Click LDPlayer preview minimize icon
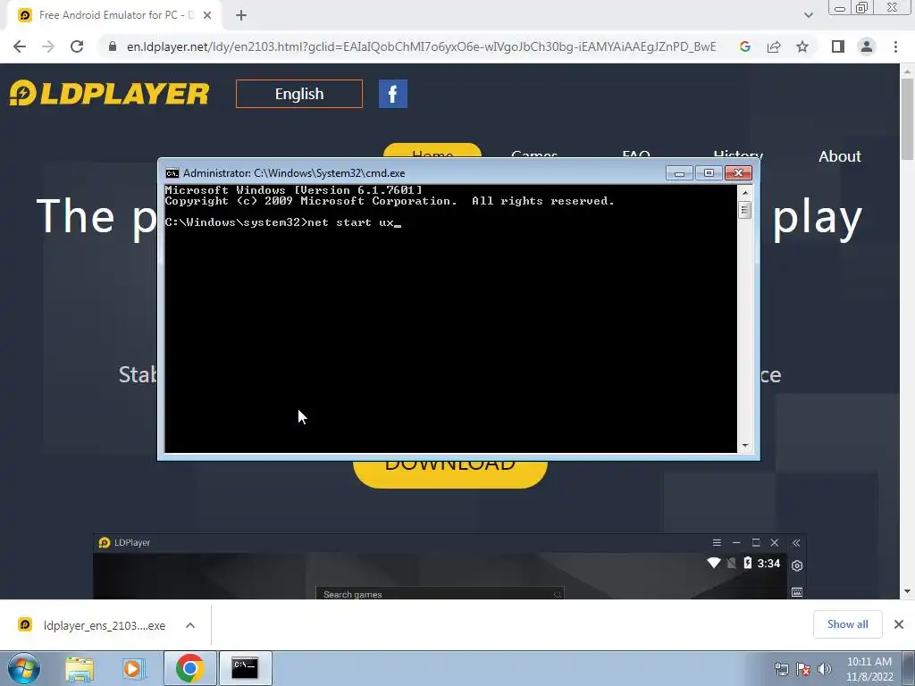915x686 pixels. [736, 542]
